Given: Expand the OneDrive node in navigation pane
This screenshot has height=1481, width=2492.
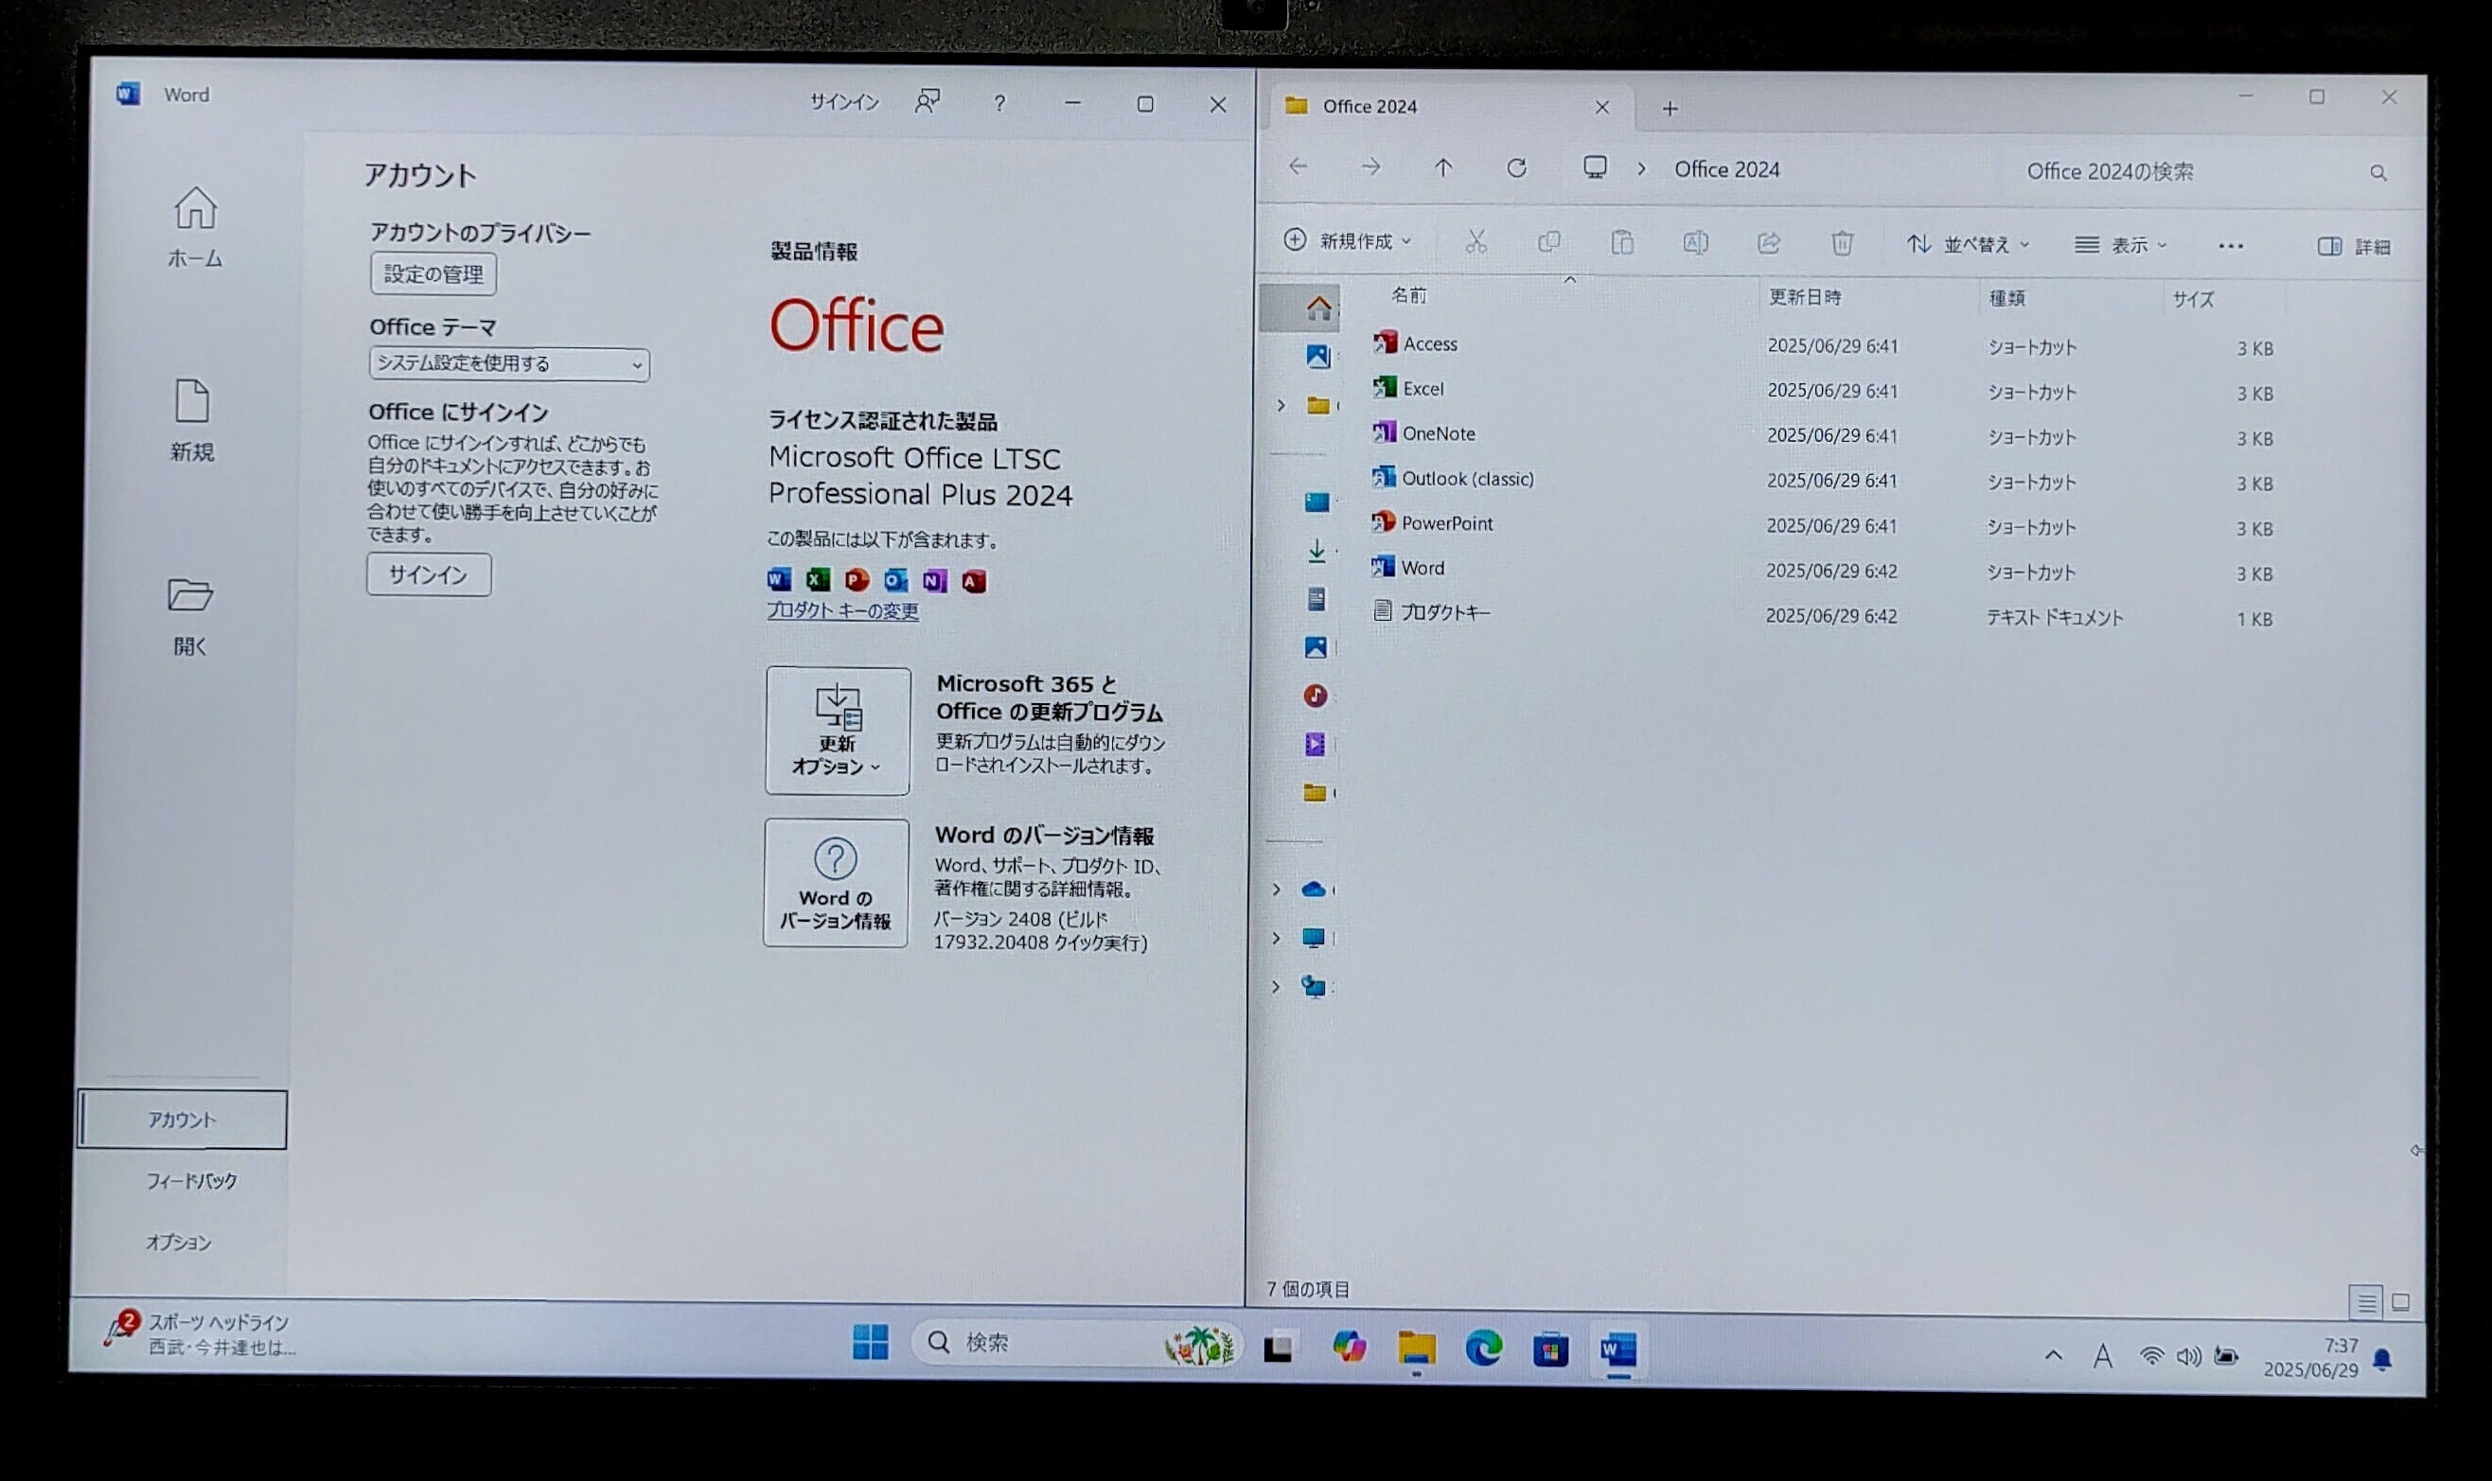Looking at the screenshot, I should (1277, 889).
